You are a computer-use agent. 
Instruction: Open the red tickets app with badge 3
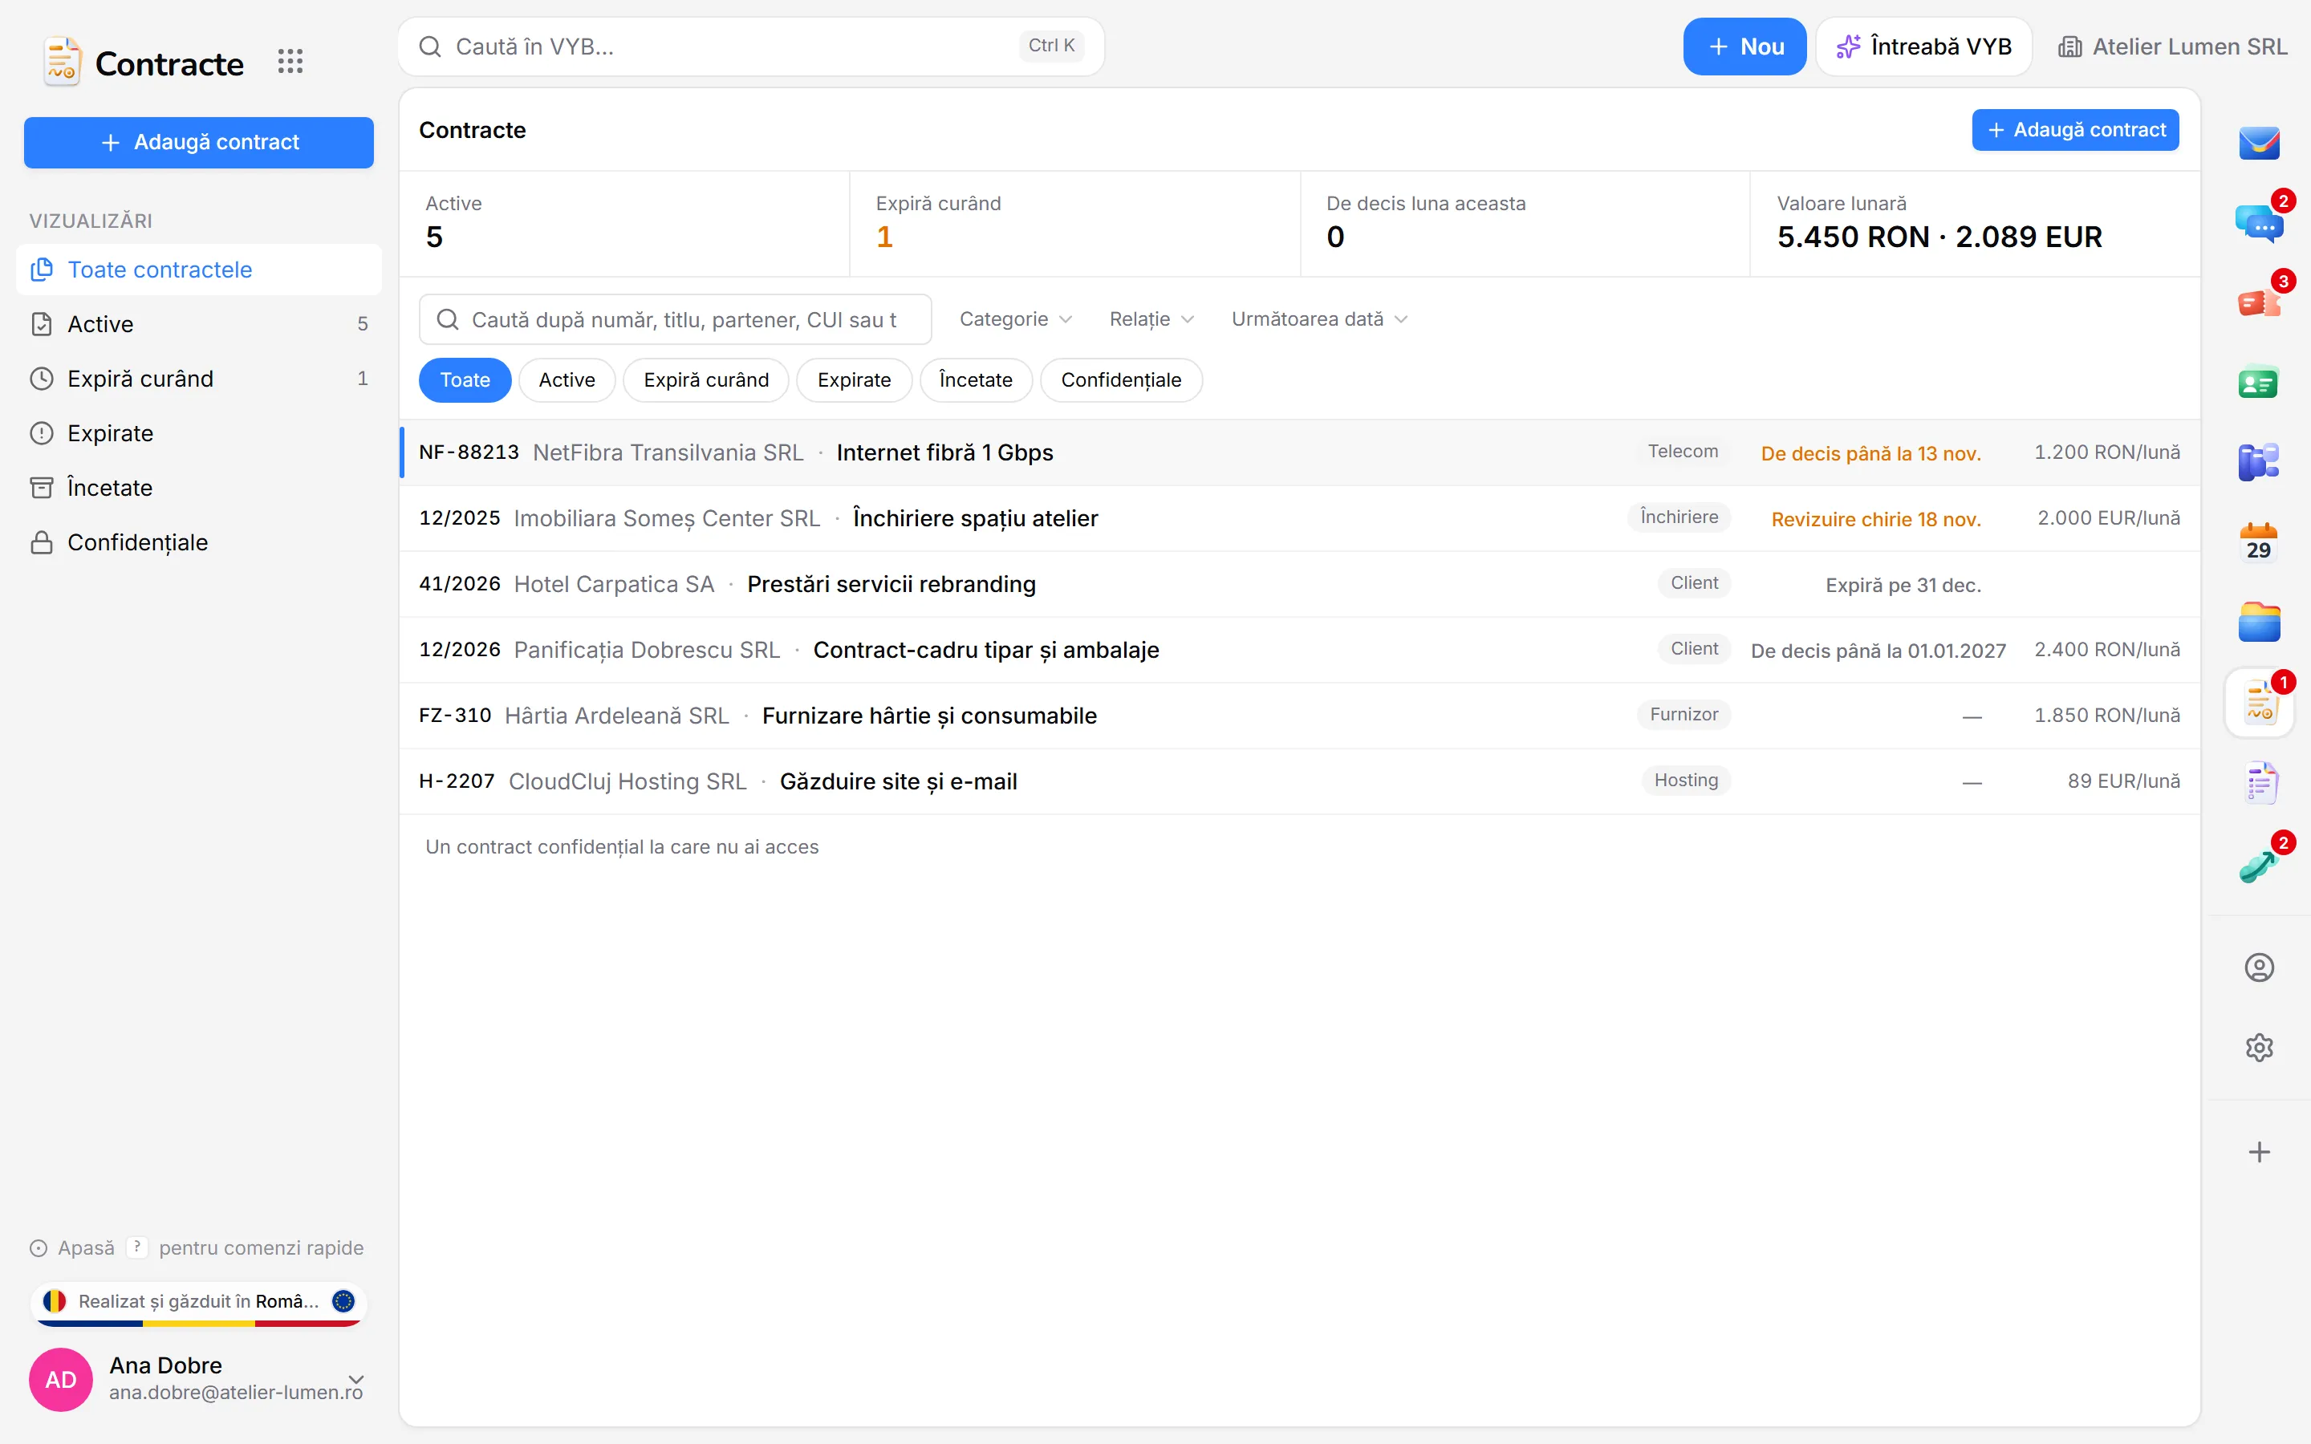(2259, 304)
